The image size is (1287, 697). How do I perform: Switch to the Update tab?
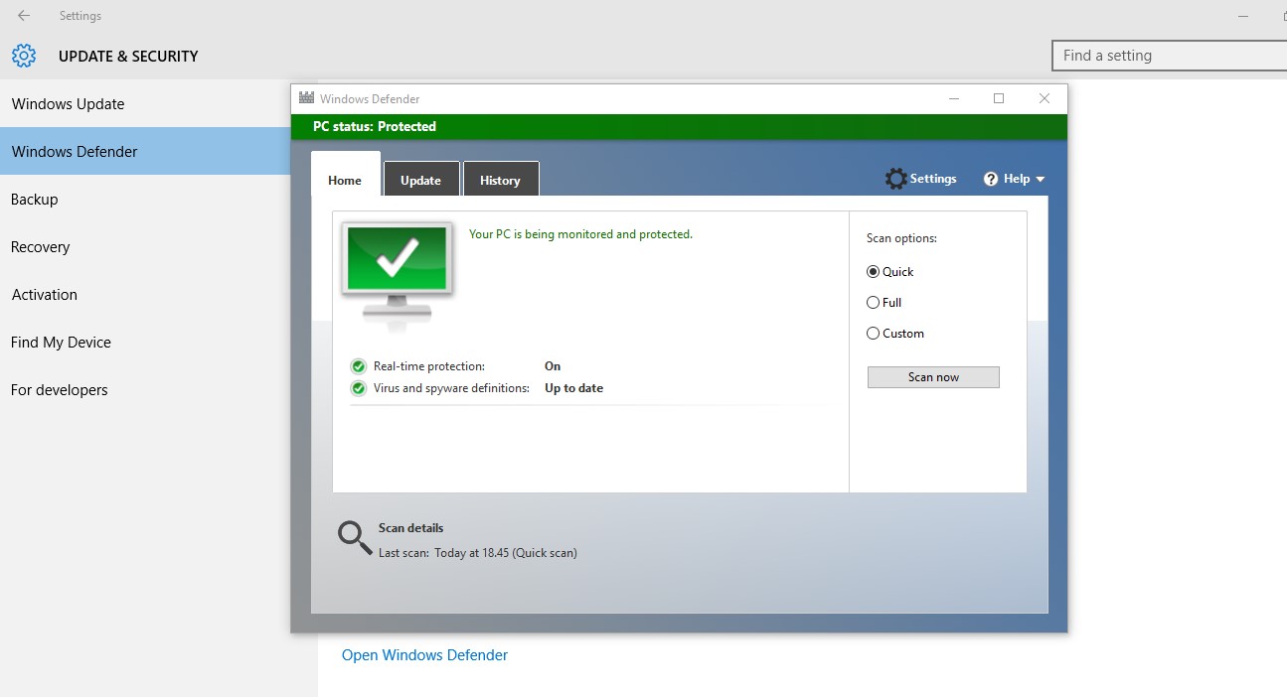(421, 180)
